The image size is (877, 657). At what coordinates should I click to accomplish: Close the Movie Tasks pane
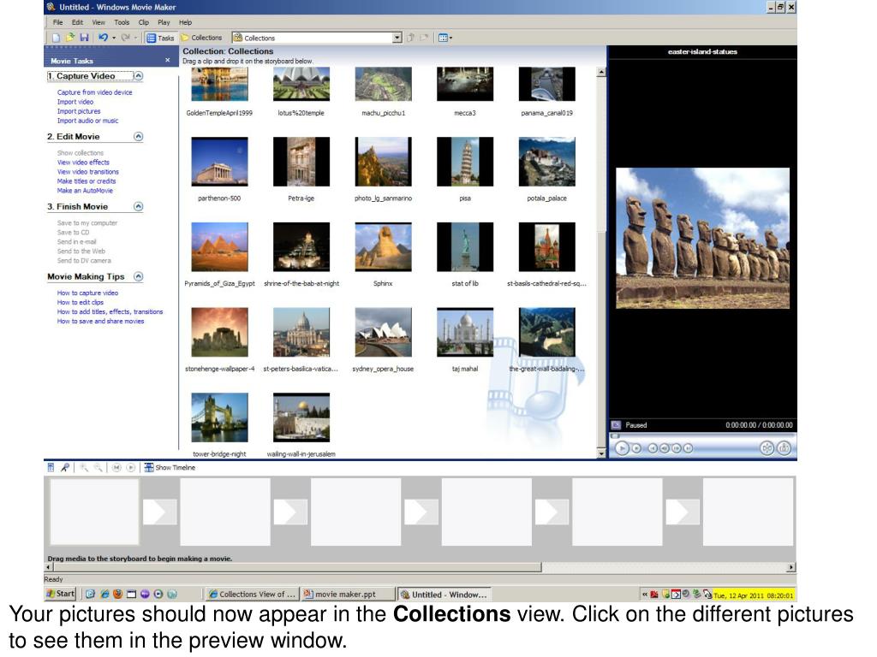(x=167, y=61)
